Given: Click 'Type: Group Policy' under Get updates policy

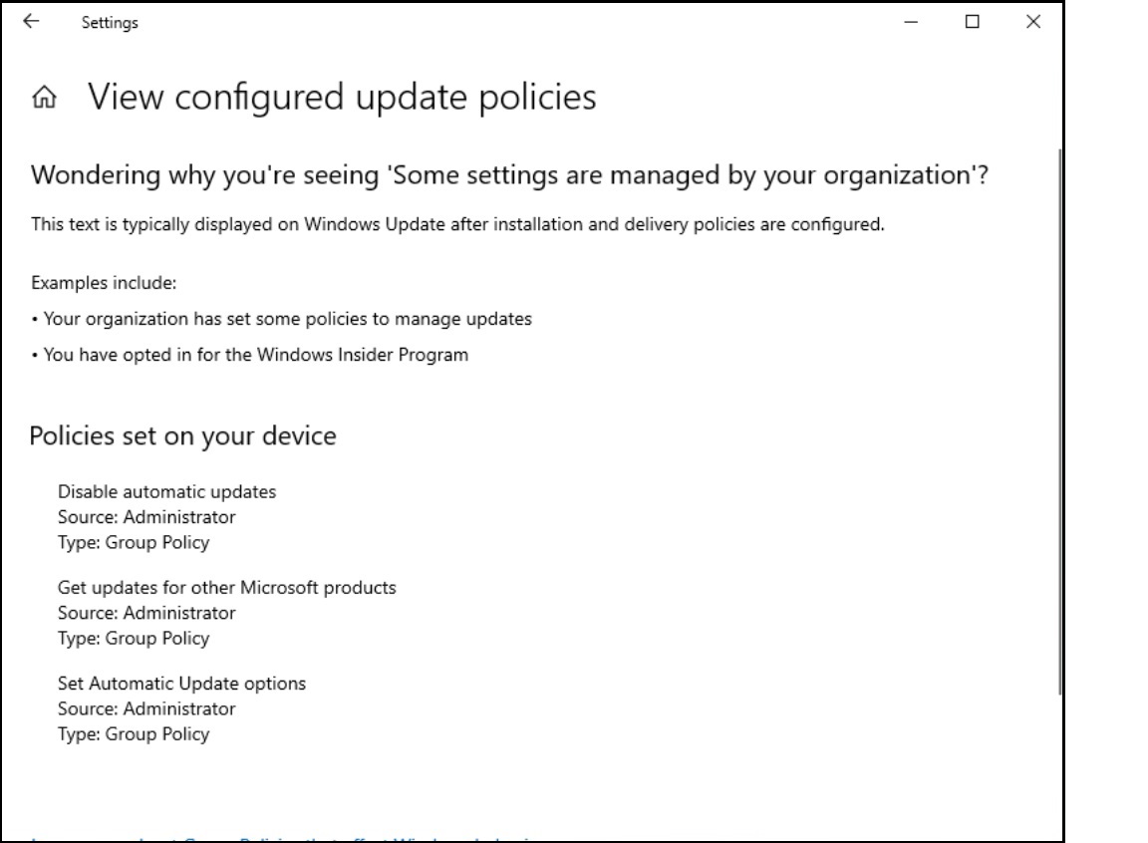Looking at the screenshot, I should pyautogui.click(x=134, y=639).
